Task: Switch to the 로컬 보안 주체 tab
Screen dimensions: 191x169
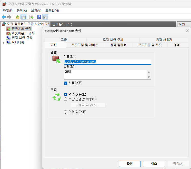Action: pos(113,40)
